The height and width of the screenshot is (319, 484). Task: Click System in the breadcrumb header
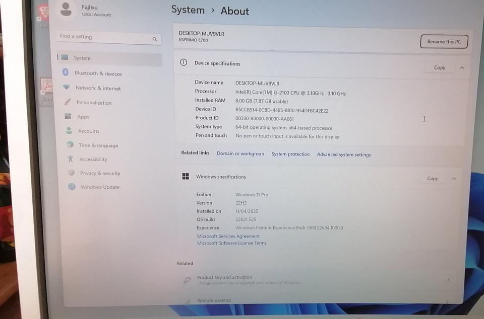coord(188,10)
